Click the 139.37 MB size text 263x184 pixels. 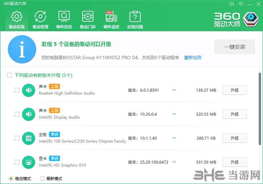[206, 90]
